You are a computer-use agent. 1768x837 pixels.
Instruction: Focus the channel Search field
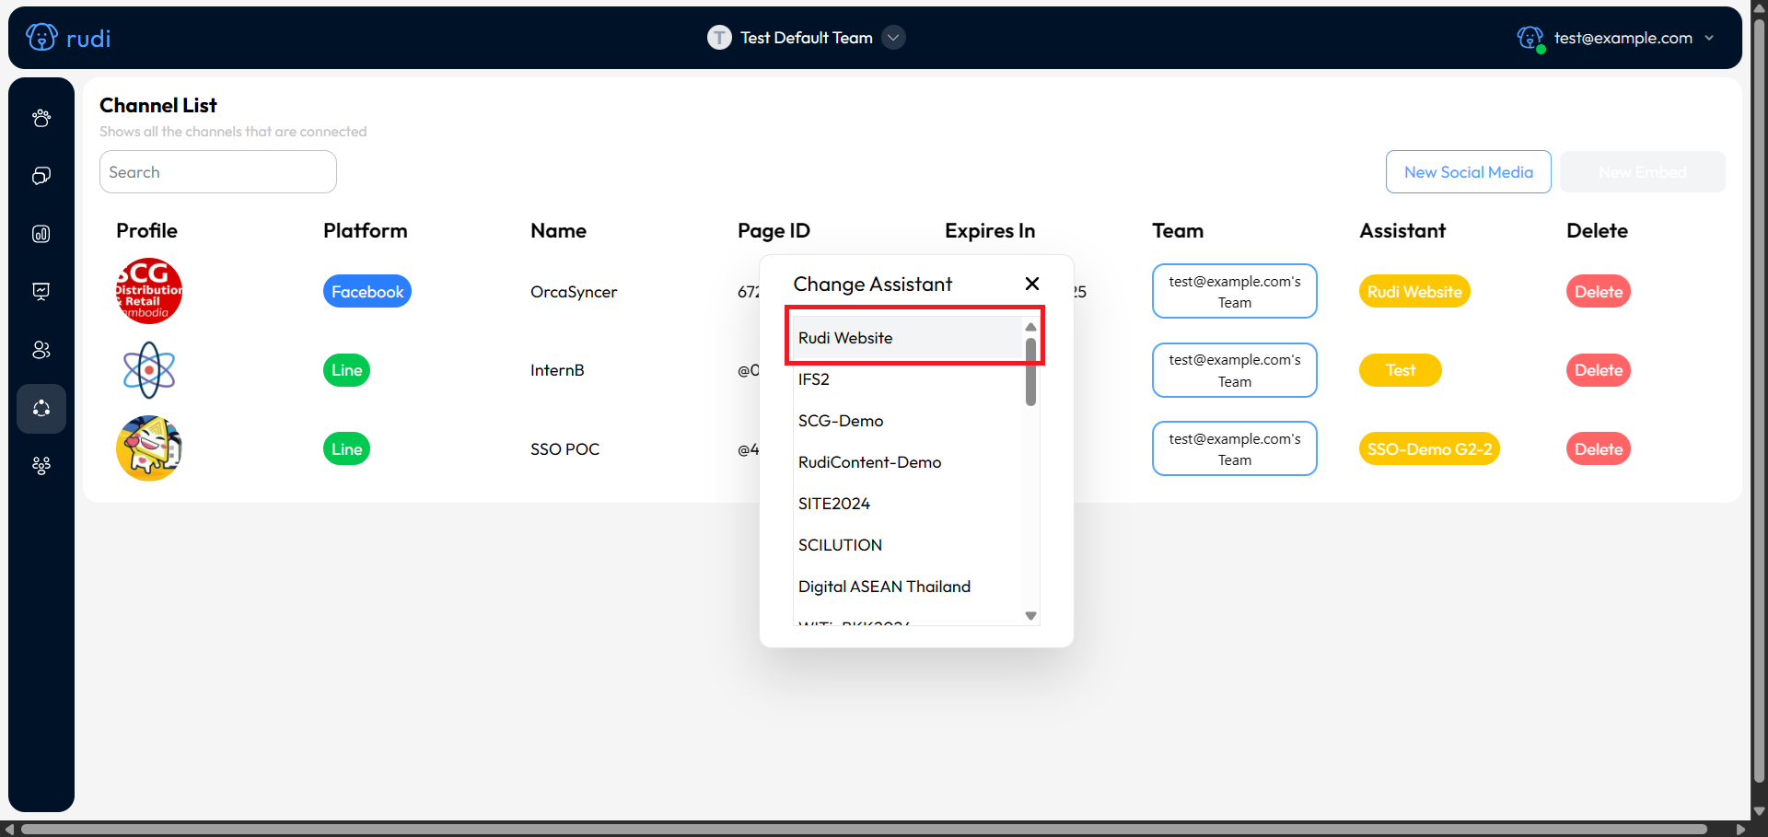tap(218, 172)
